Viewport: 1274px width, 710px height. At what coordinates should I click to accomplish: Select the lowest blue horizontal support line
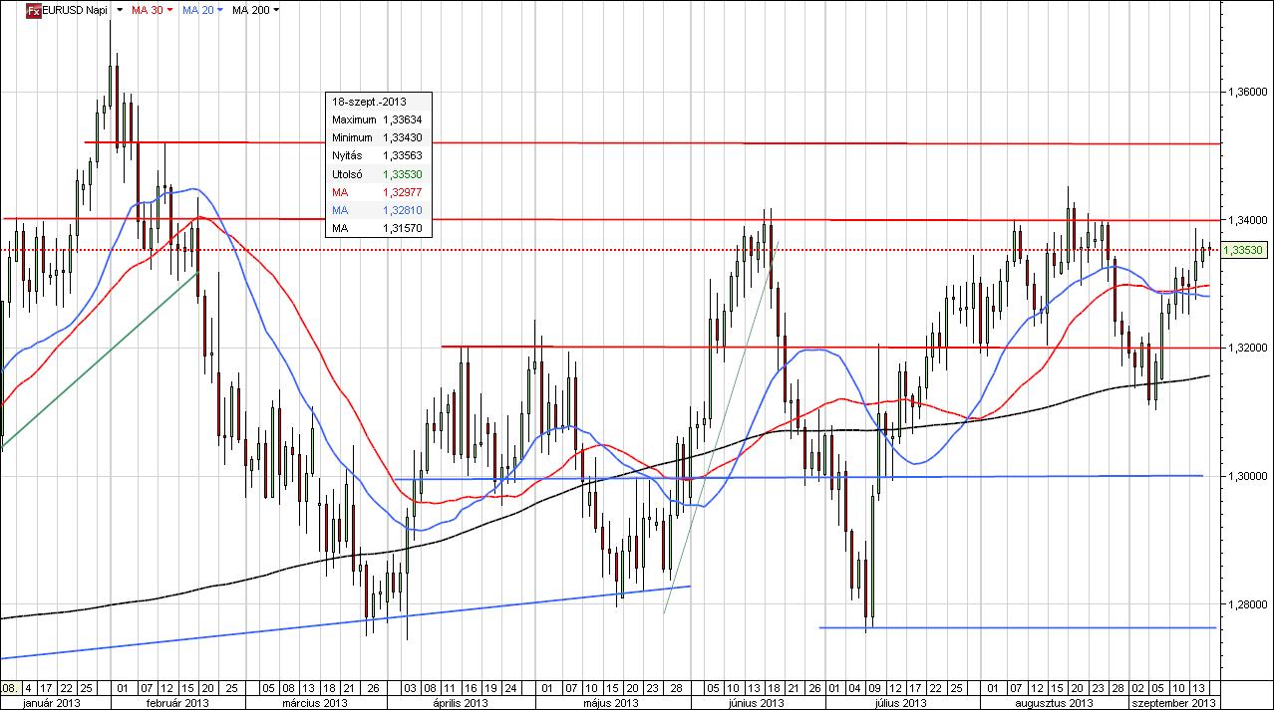[1017, 627]
